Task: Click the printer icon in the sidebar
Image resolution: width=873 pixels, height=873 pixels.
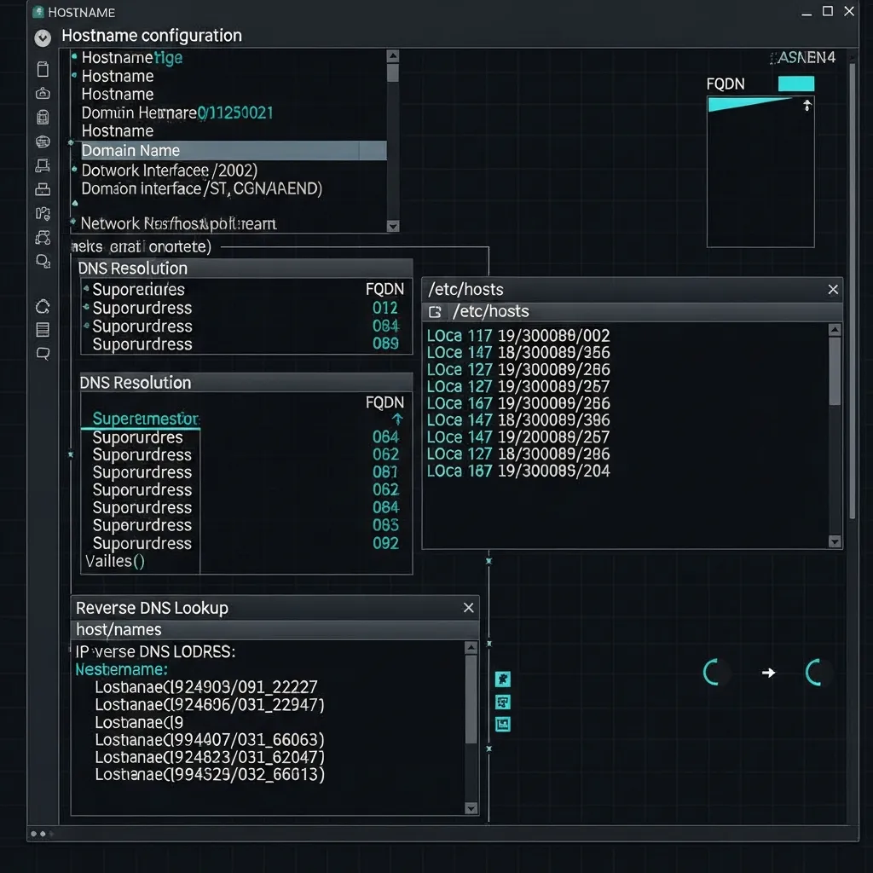Action: 43,189
